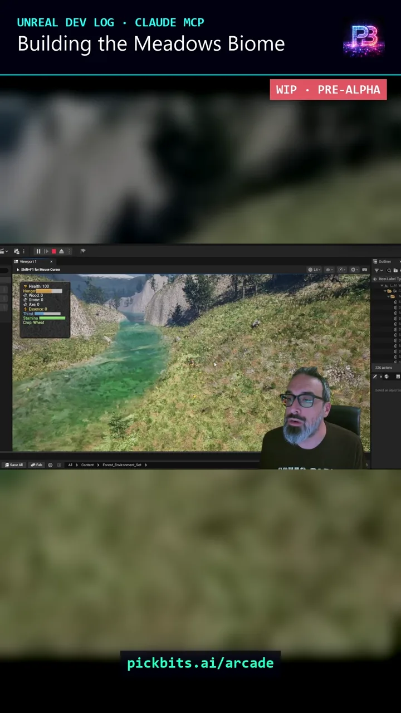Close the Viewport 1 tab
The height and width of the screenshot is (713, 401).
pos(51,261)
